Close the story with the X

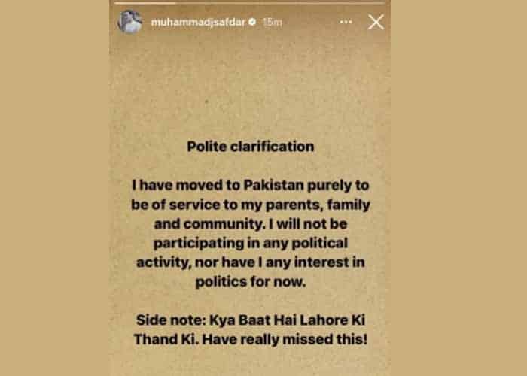coord(376,23)
